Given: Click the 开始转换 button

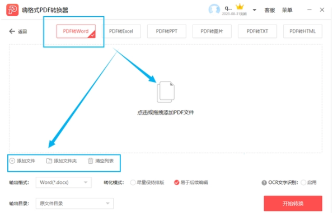Looking at the screenshot, I should (293, 204).
